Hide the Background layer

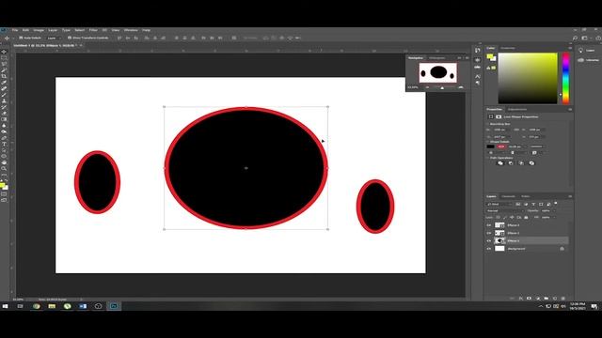pyautogui.click(x=489, y=249)
